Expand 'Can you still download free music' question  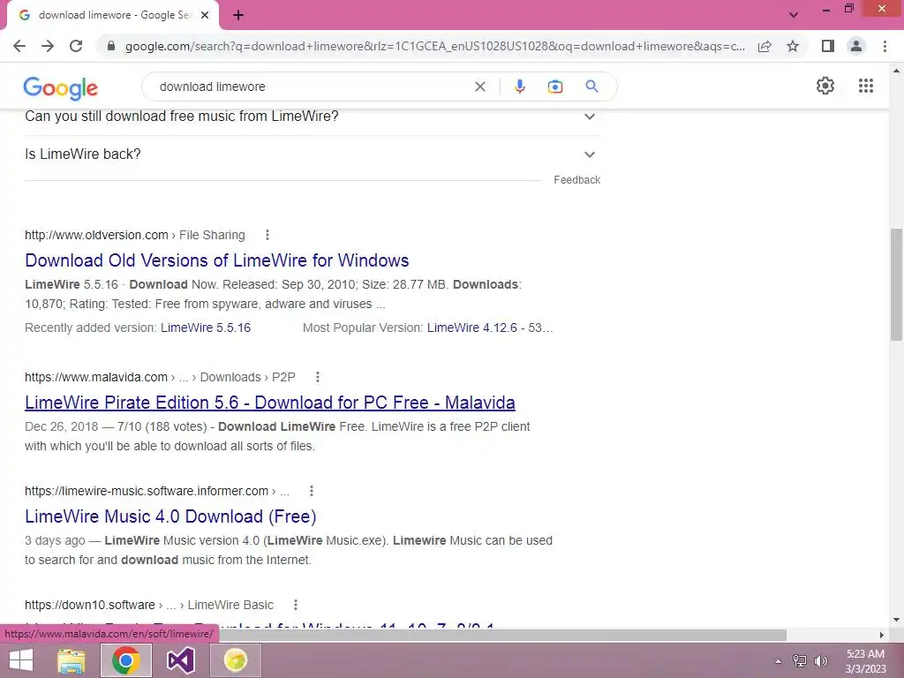pos(312,117)
